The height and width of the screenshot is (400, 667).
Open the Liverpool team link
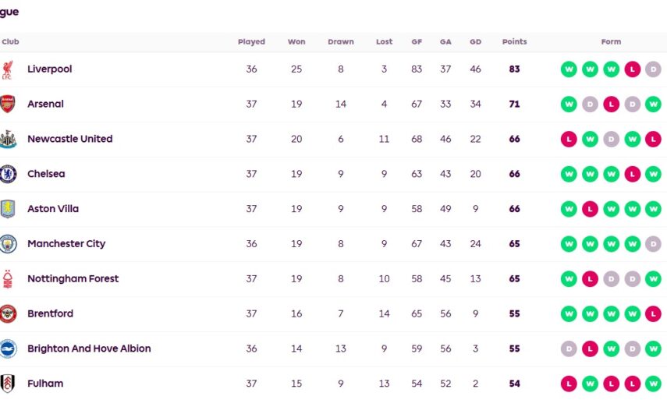click(x=49, y=69)
